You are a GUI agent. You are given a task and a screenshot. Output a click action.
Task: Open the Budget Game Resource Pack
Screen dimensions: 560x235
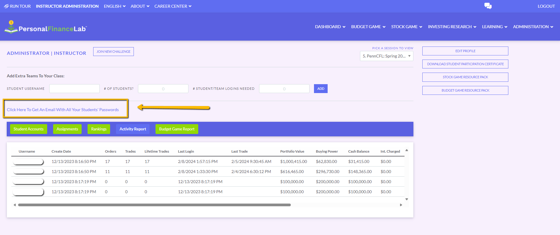point(465,90)
